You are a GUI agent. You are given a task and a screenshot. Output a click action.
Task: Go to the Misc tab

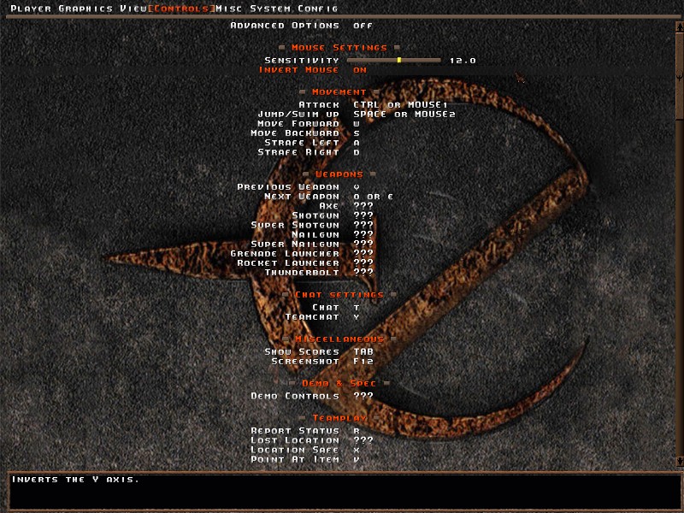coord(229,9)
